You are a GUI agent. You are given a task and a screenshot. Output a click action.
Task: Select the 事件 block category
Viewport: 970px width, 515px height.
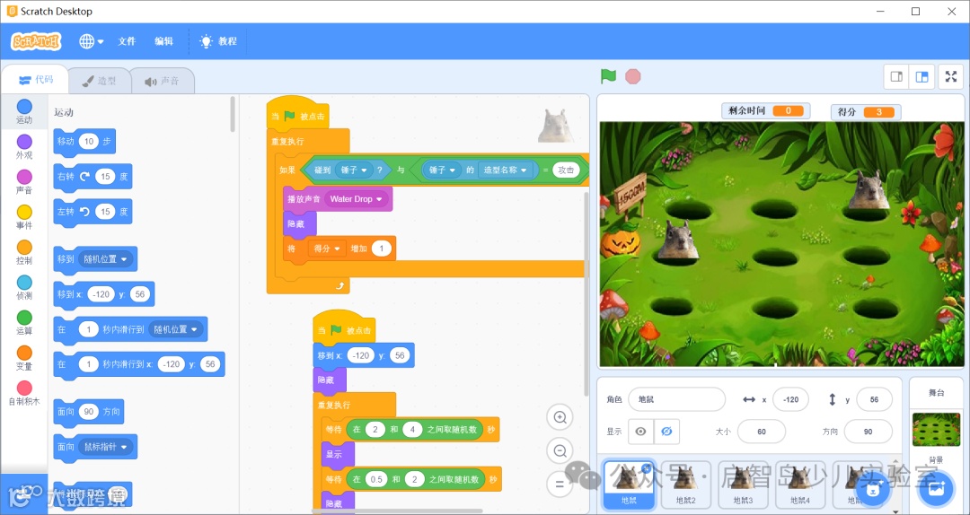24,218
